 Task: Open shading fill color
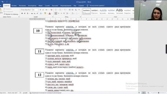coord(73,13)
